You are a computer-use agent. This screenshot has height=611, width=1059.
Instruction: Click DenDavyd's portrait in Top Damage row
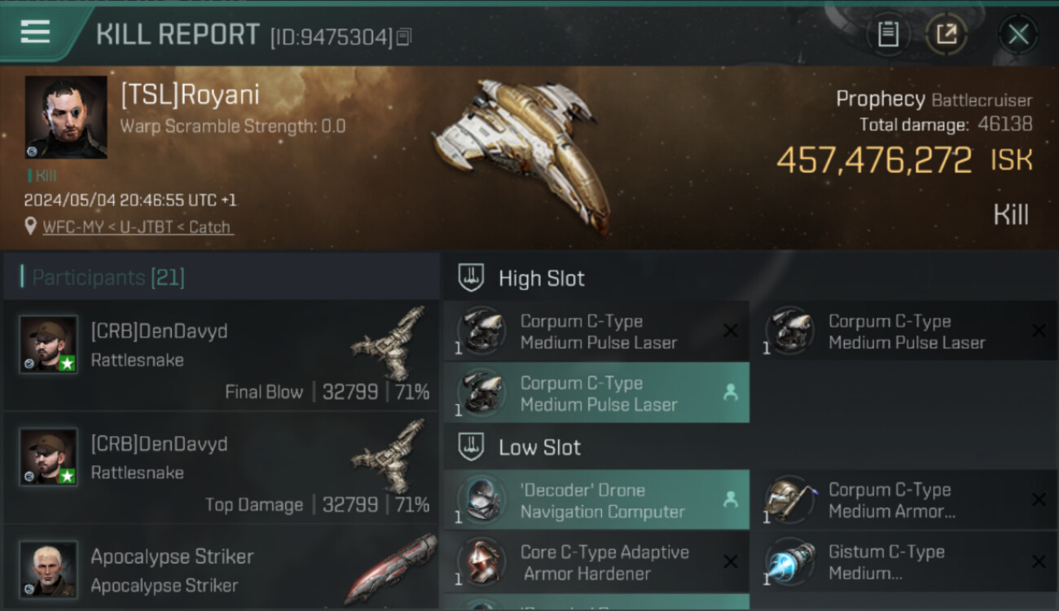[49, 456]
